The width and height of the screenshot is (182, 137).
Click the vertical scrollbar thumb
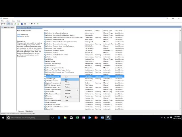180,47
